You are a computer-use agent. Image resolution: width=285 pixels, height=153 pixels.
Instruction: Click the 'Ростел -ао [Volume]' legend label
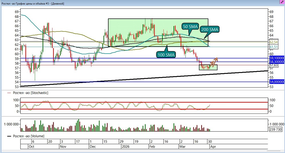tap(28, 136)
